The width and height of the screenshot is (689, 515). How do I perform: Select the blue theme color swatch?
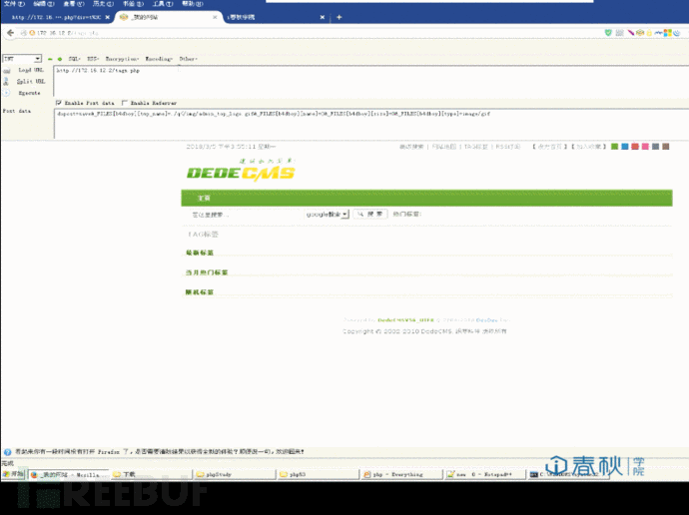[x=625, y=146]
